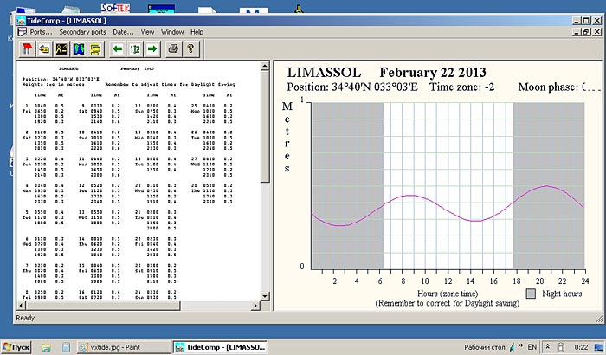Click the TideComp title bar application icon
The width and height of the screenshot is (606, 355).
pyautogui.click(x=22, y=21)
